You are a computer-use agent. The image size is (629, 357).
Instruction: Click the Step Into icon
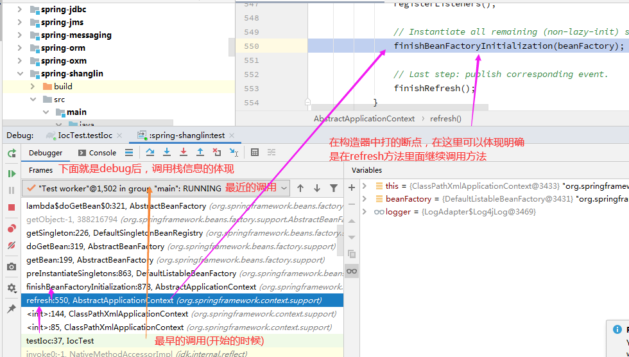coord(167,152)
